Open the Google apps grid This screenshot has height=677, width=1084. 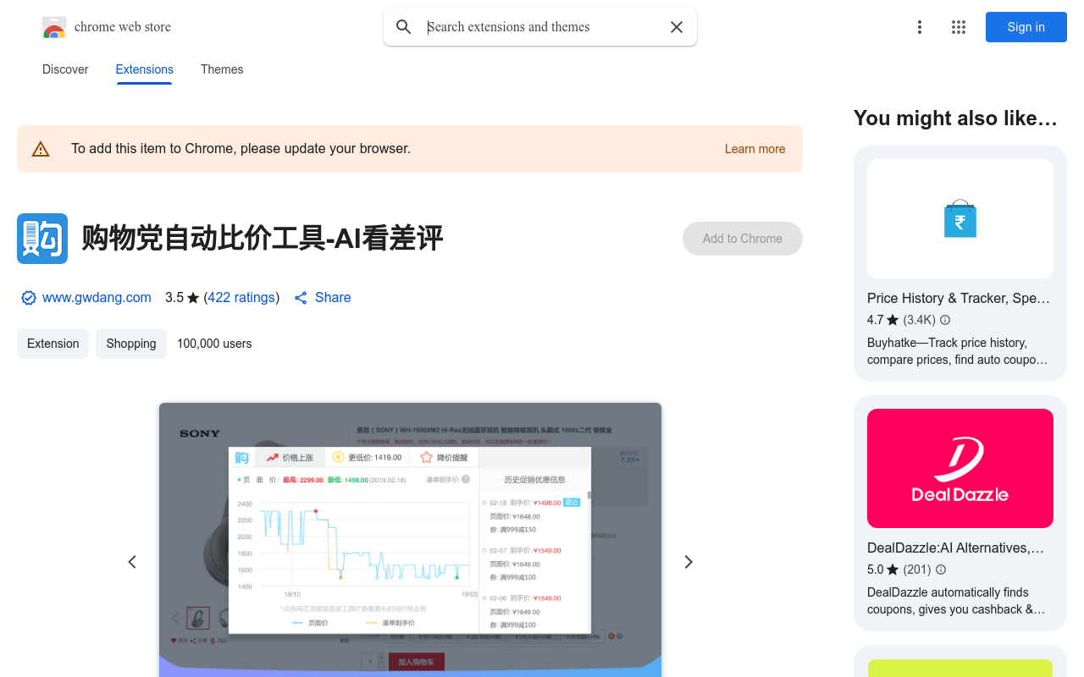pyautogui.click(x=959, y=27)
